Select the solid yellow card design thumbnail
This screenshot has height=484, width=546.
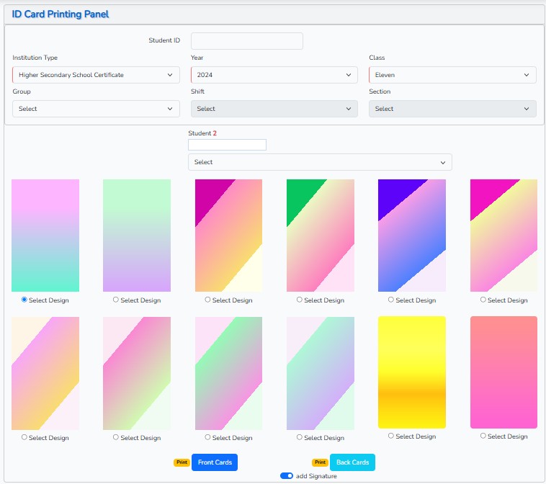point(411,372)
